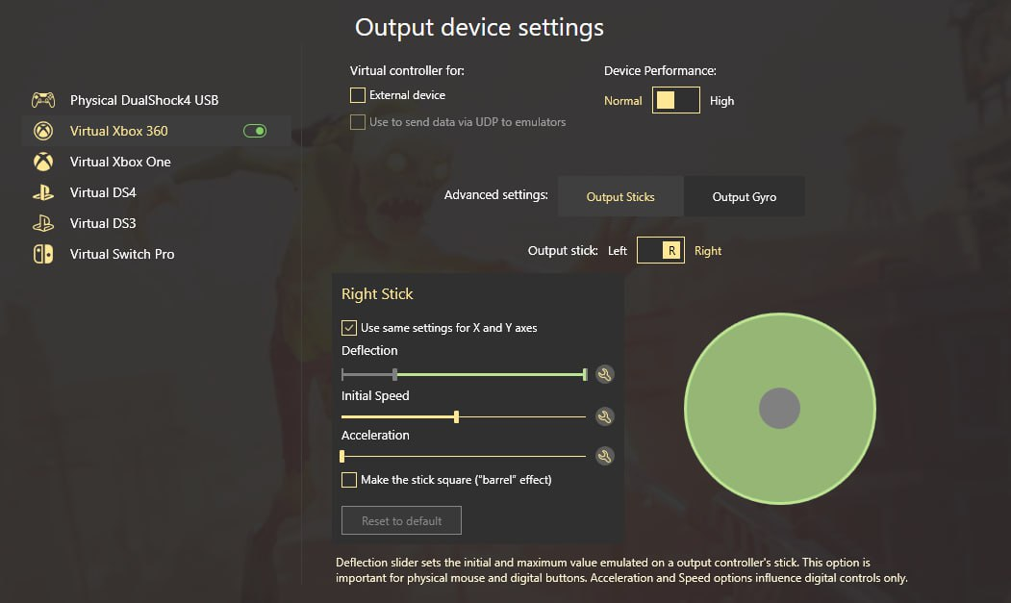The height and width of the screenshot is (603, 1011).
Task: Switch to the Output Sticks tab
Action: coord(620,195)
